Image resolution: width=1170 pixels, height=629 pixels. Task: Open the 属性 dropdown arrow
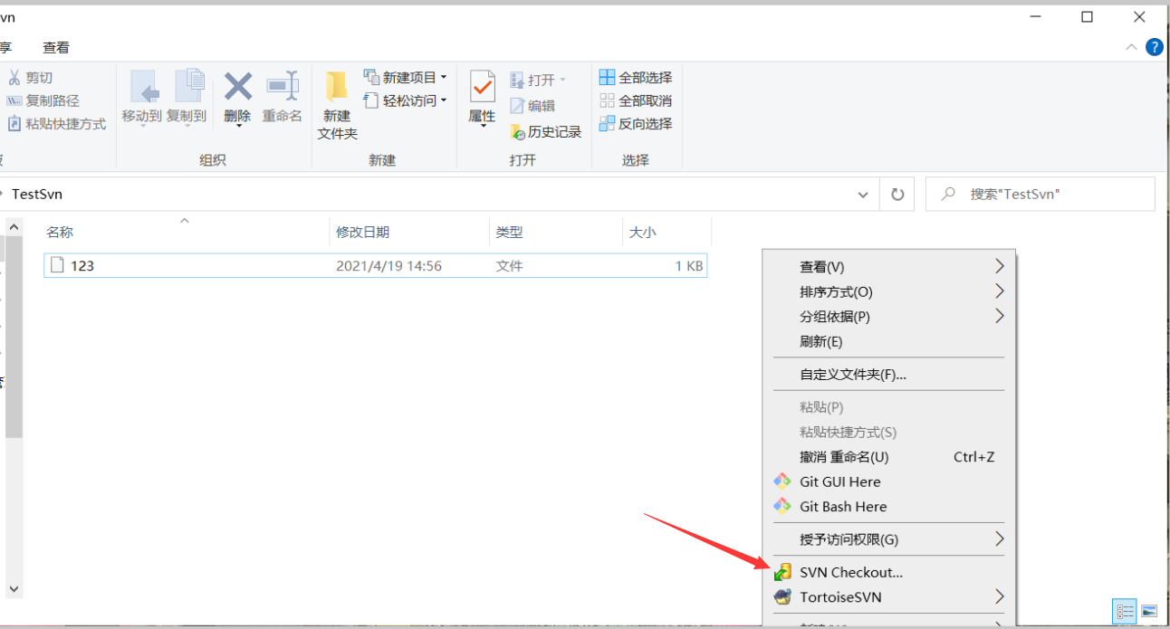tap(482, 125)
